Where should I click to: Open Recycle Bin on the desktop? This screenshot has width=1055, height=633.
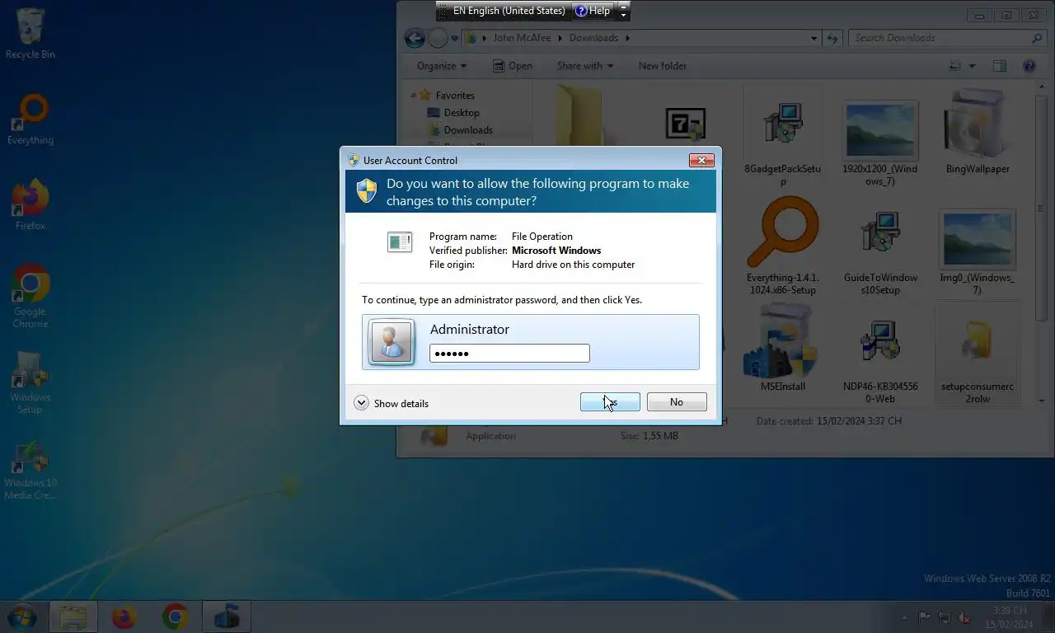30,33
